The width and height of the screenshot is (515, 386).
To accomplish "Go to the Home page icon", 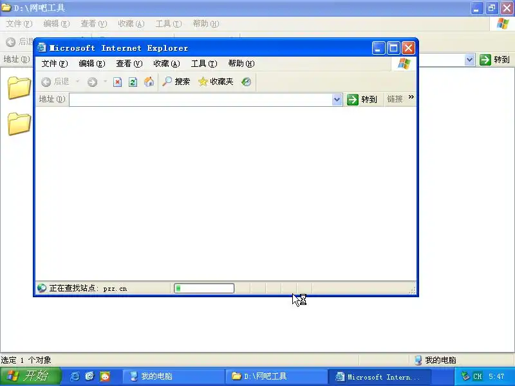I will (x=149, y=82).
